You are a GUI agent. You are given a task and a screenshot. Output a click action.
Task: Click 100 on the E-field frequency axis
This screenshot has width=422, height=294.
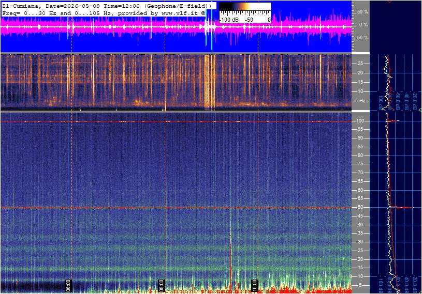click(360, 121)
